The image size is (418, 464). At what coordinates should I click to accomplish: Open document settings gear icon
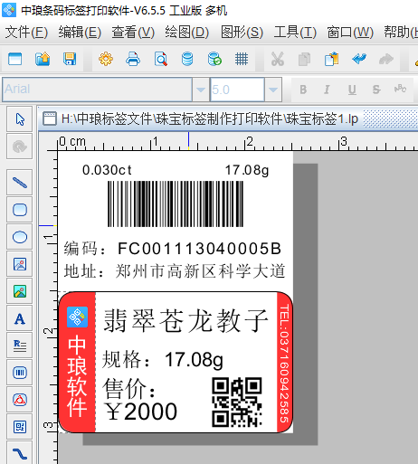(x=106, y=59)
